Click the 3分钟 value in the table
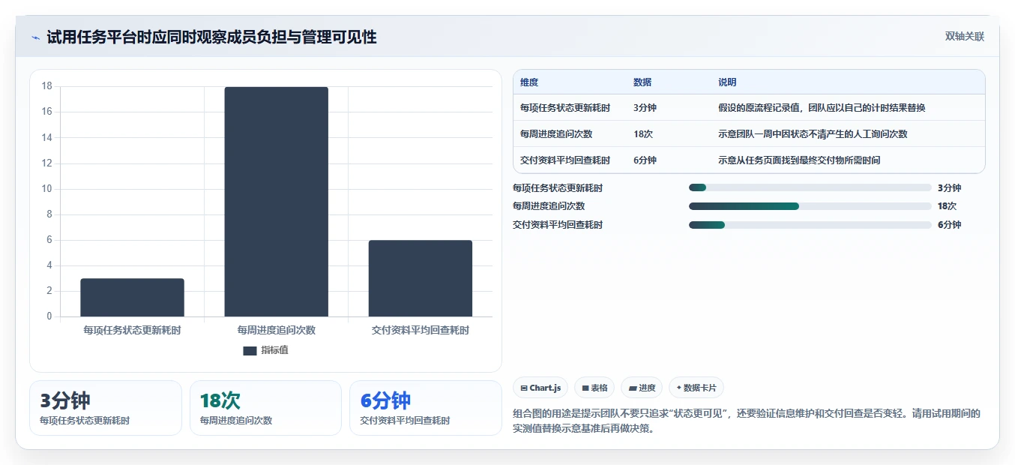 point(645,108)
